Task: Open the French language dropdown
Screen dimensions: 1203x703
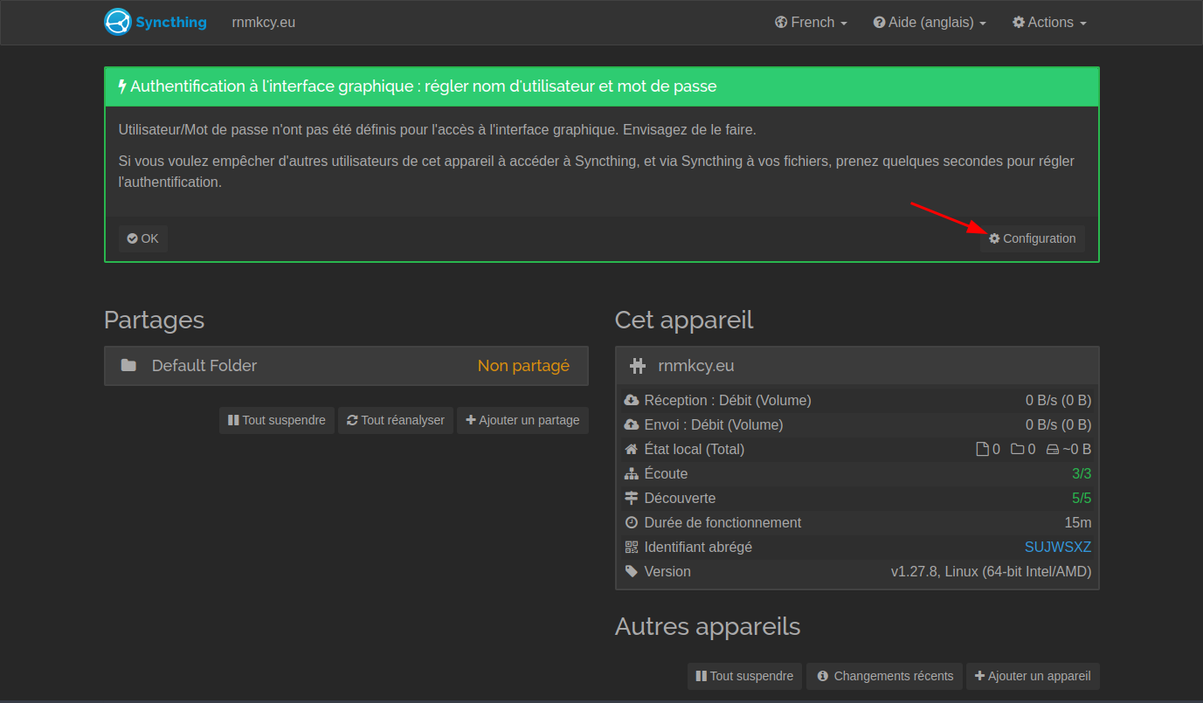Action: (x=811, y=23)
